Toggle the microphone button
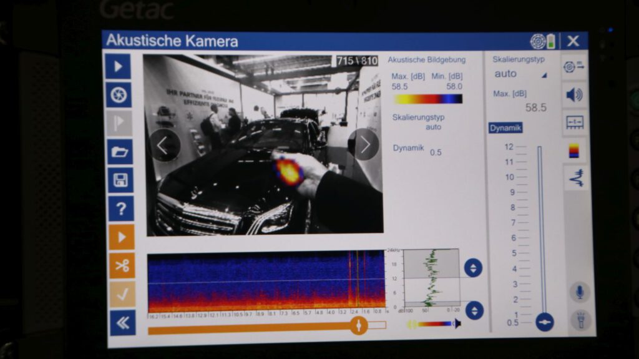The height and width of the screenshot is (359, 639). pos(580,292)
